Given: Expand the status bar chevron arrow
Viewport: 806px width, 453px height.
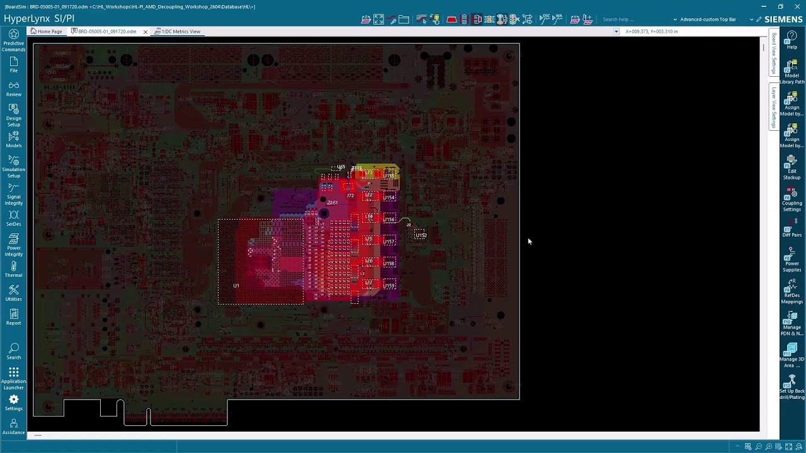Looking at the screenshot, I should pos(737,446).
